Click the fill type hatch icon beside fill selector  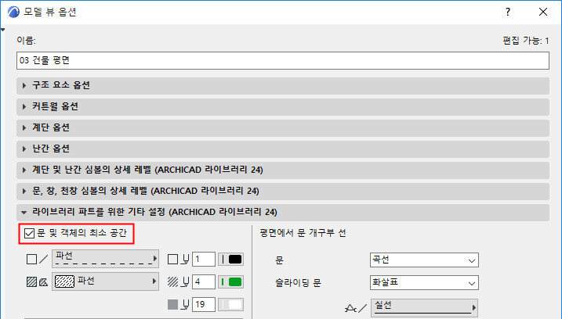[38, 281]
